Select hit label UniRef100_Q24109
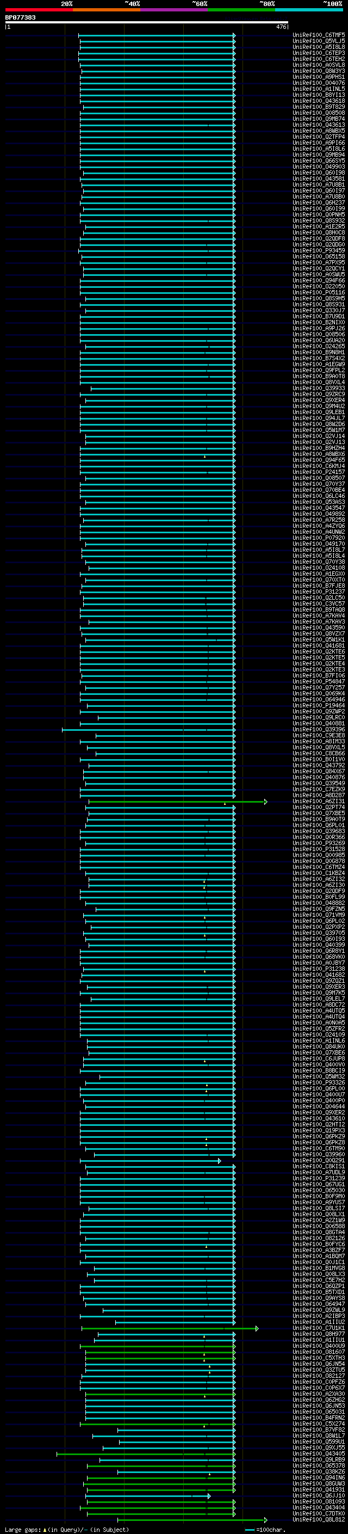348x1534 pixels. (x=319, y=1035)
